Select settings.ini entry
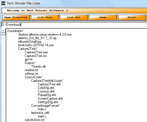The height and width of the screenshot is (122, 147). point(31,74)
